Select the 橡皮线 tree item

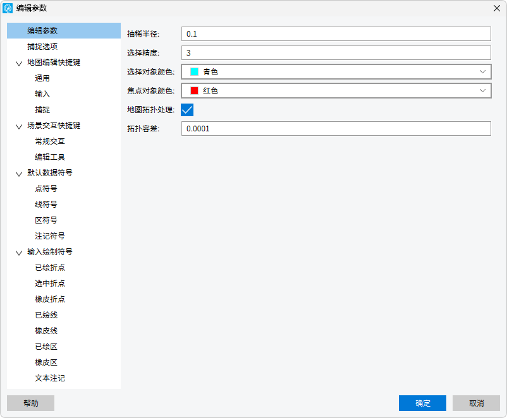point(46,331)
